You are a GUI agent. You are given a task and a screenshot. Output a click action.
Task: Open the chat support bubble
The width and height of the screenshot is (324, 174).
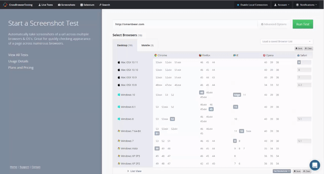315,165
